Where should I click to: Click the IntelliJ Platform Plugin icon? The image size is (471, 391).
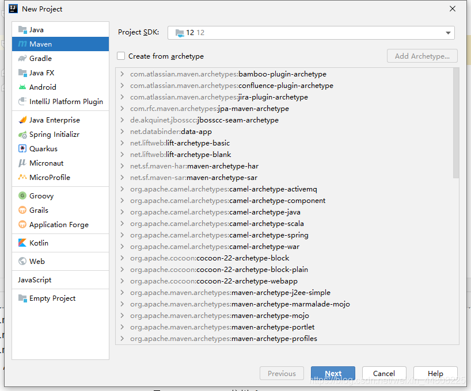(22, 101)
